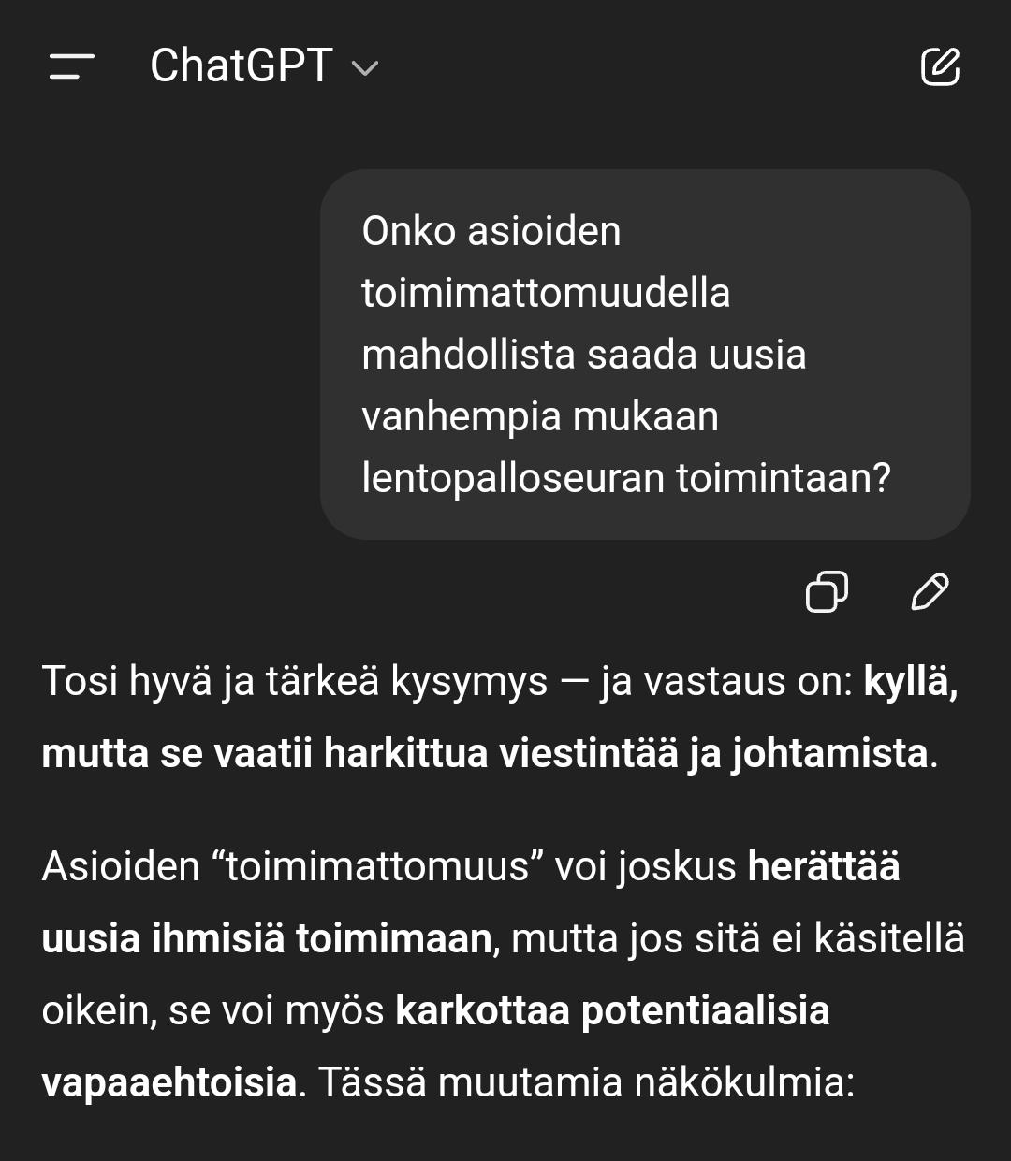This screenshot has height=1161, width=1011.
Task: Open the sidebar hamburger menu
Action: coord(72,66)
